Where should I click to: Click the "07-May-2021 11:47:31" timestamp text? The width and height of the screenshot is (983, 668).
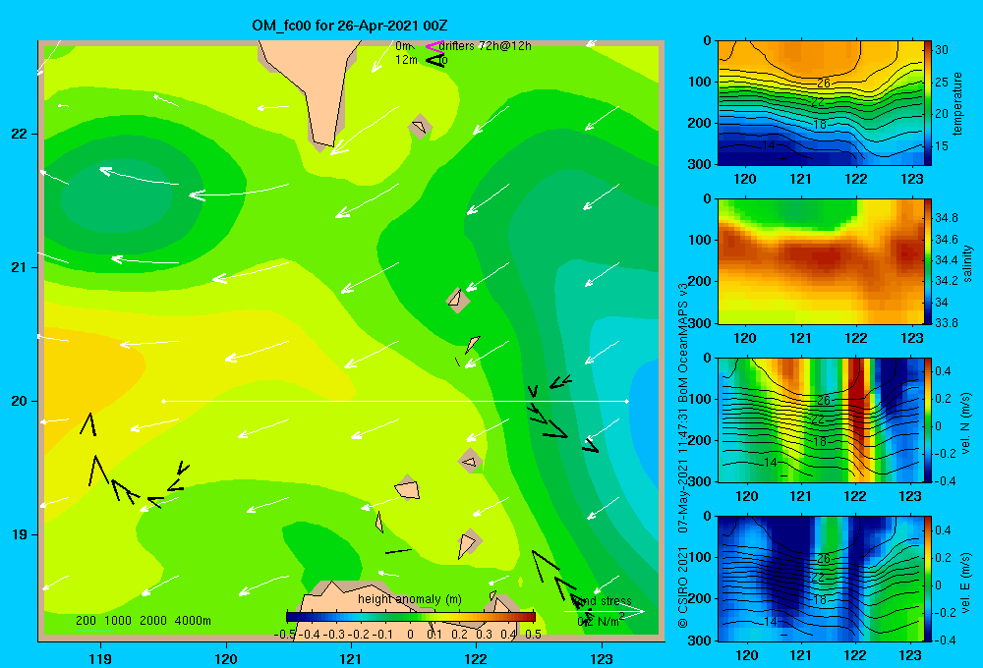(683, 471)
